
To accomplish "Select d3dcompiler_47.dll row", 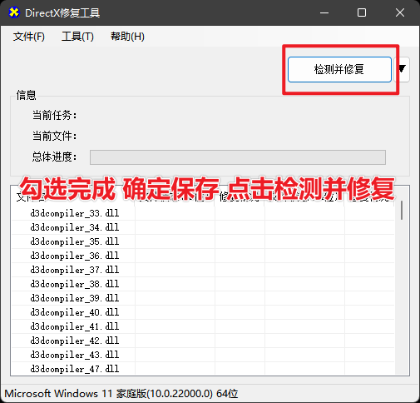I will (x=203, y=369).
